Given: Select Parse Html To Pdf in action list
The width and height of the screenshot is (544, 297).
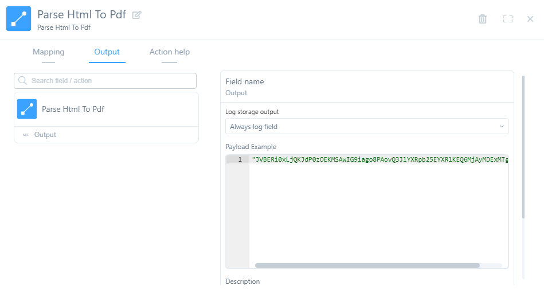Looking at the screenshot, I should (x=106, y=109).
